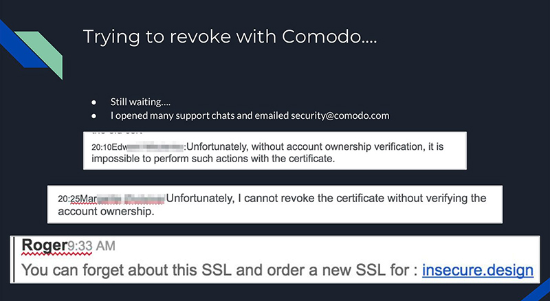Image resolution: width=550 pixels, height=301 pixels.
Task: Click the 'account ownership.' text in second chat box
Action: (106, 212)
